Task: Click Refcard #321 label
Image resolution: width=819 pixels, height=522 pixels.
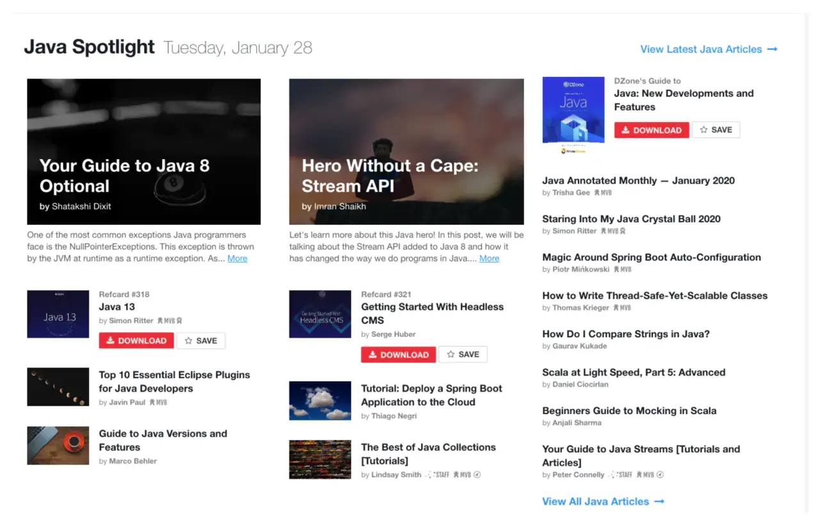Action: point(386,295)
